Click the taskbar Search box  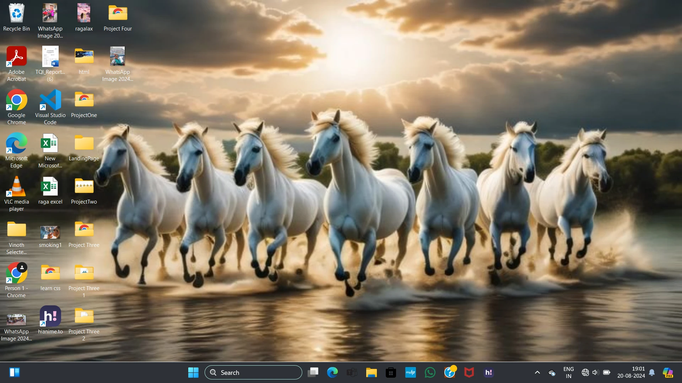253,372
